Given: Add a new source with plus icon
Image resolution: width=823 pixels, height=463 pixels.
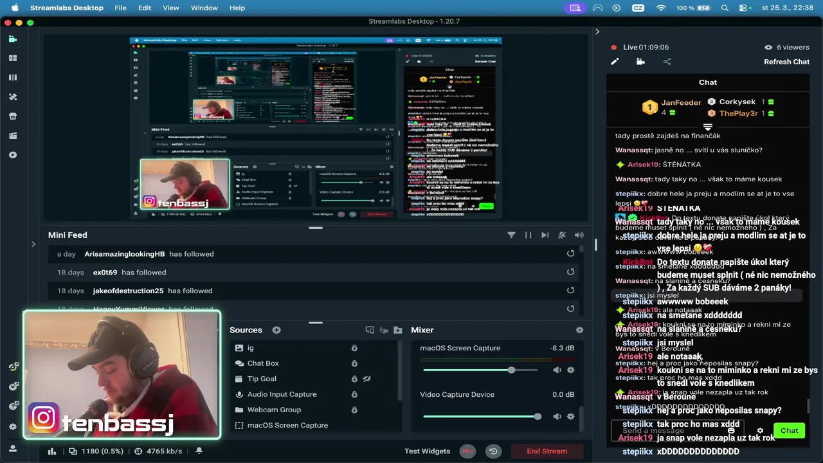Looking at the screenshot, I should pyautogui.click(x=276, y=330).
